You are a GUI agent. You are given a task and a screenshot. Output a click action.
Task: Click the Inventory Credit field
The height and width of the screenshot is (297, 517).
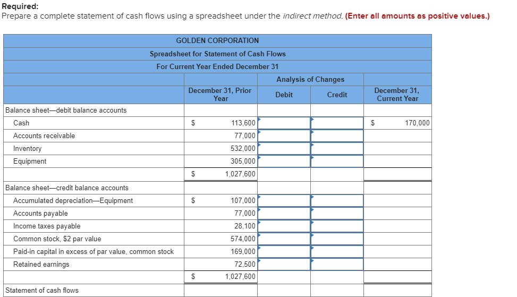(337, 149)
